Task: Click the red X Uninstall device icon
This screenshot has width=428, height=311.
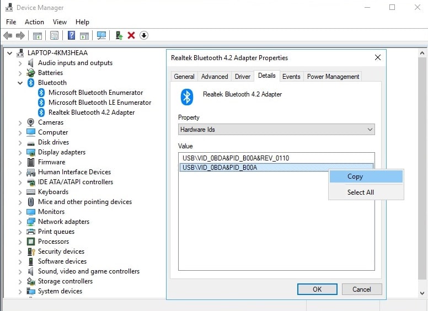Action: click(x=131, y=35)
